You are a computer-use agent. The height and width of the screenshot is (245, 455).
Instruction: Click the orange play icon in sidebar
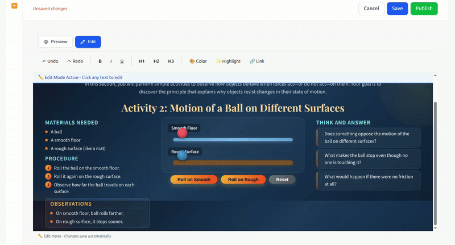point(14,6)
